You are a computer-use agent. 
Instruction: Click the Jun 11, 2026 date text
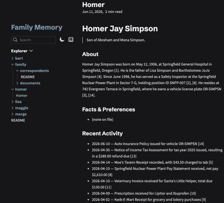93,12
